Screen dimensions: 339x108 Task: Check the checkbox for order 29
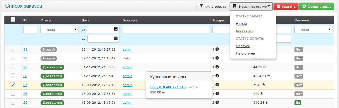13,67
